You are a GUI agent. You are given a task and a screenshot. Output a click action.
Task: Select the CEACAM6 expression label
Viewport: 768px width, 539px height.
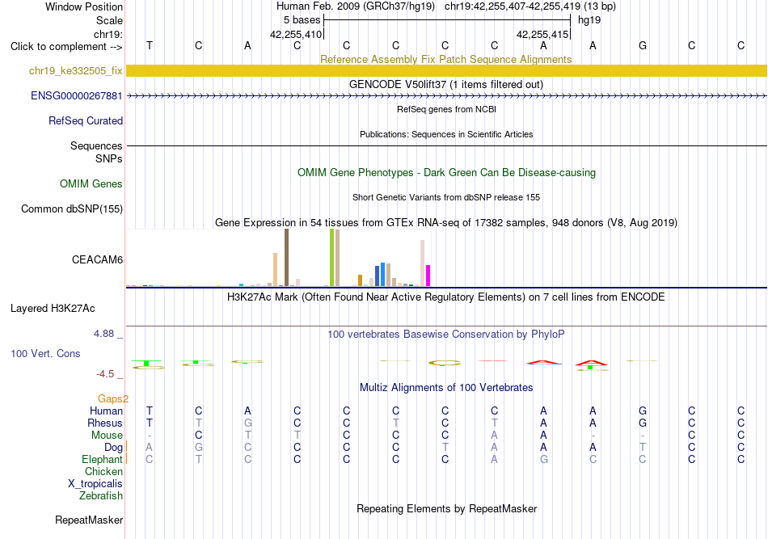(97, 260)
